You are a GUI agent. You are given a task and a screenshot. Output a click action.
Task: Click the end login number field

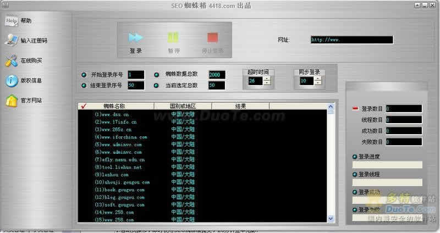136,85
